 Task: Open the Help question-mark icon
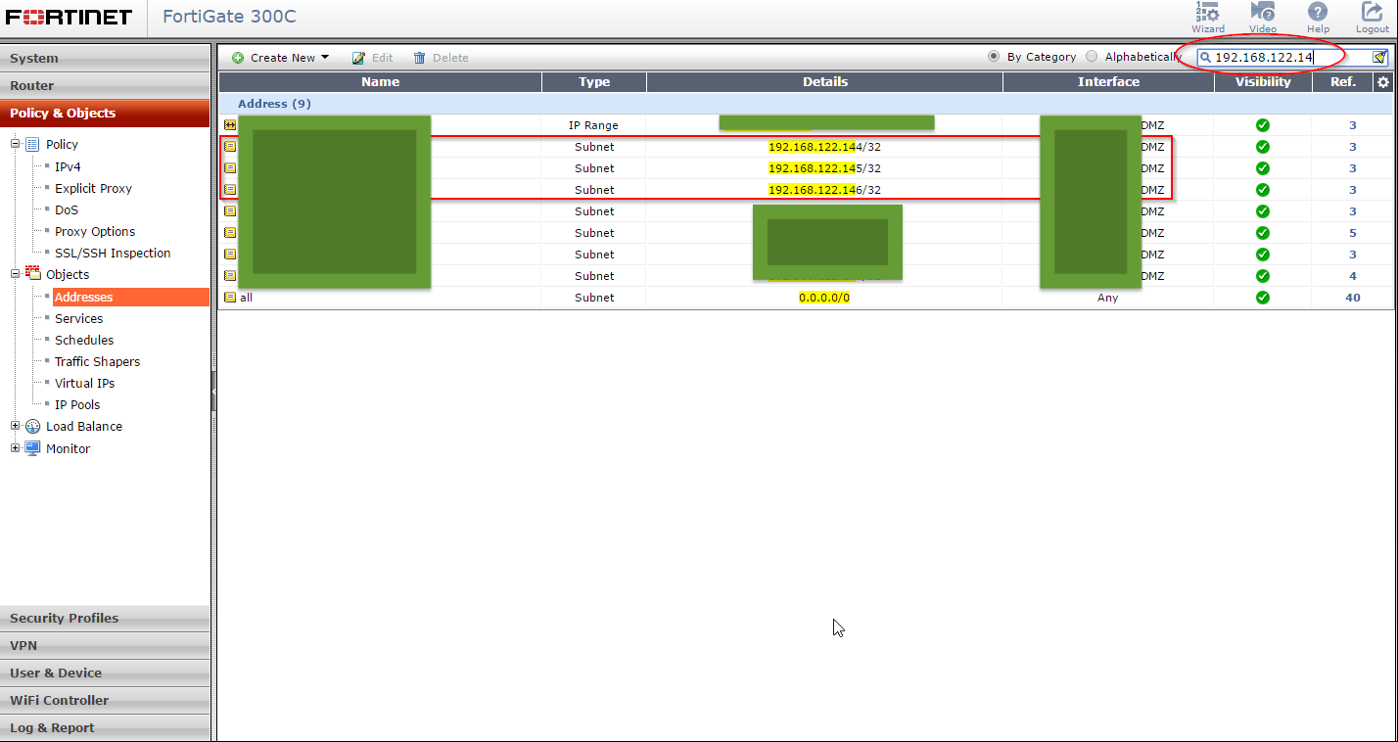coord(1318,12)
